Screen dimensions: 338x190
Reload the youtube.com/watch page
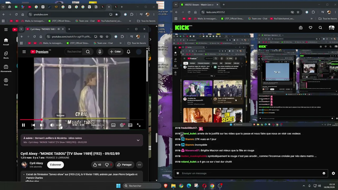coord(34,37)
